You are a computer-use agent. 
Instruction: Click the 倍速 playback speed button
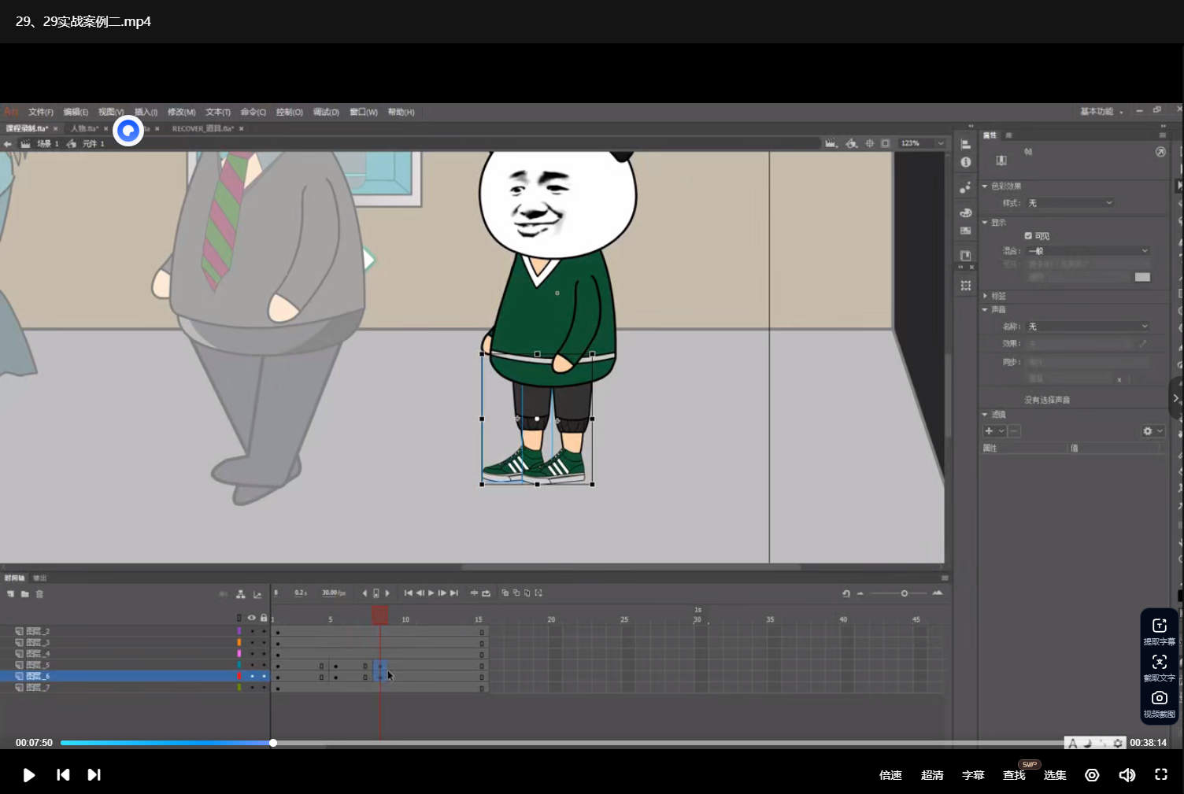(x=890, y=775)
